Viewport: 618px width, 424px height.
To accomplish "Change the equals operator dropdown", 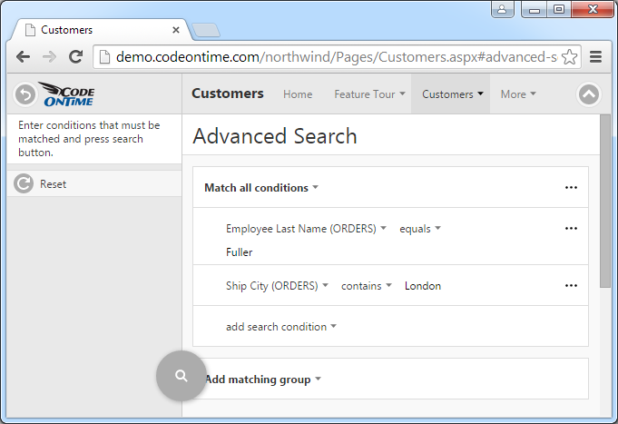I will (420, 229).
